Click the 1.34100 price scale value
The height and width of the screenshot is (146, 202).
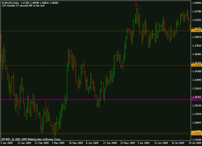[197, 72]
